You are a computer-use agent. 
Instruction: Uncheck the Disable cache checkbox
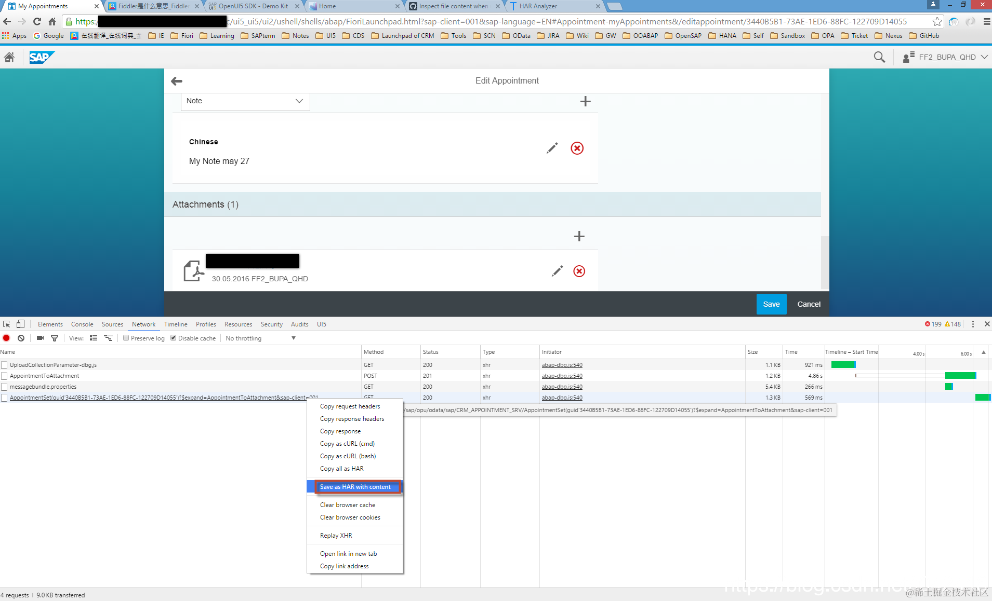(174, 338)
